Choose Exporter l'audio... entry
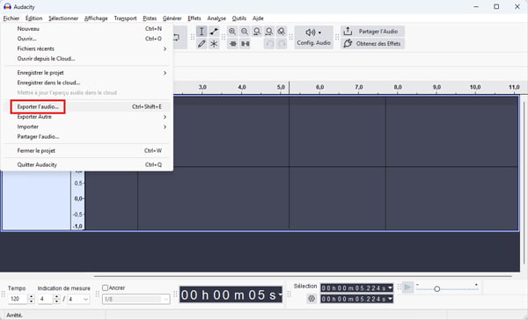Image resolution: width=528 pixels, height=320 pixels. pyautogui.click(x=87, y=106)
